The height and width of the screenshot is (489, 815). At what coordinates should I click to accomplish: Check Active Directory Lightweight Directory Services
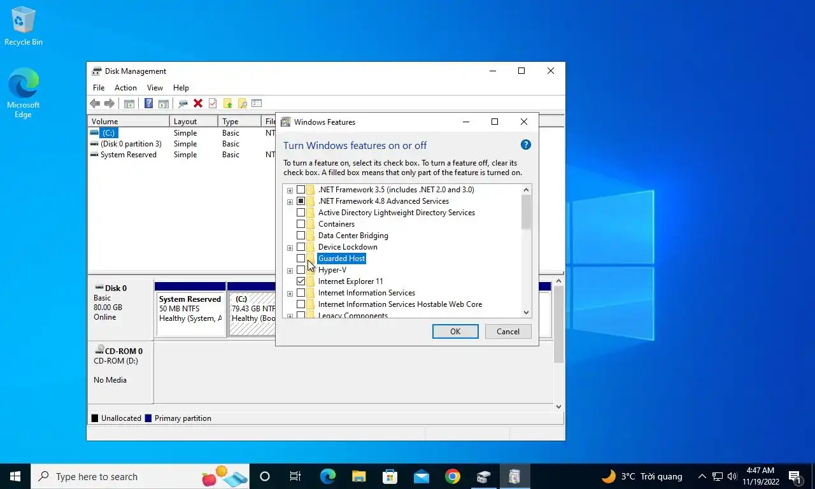click(301, 213)
